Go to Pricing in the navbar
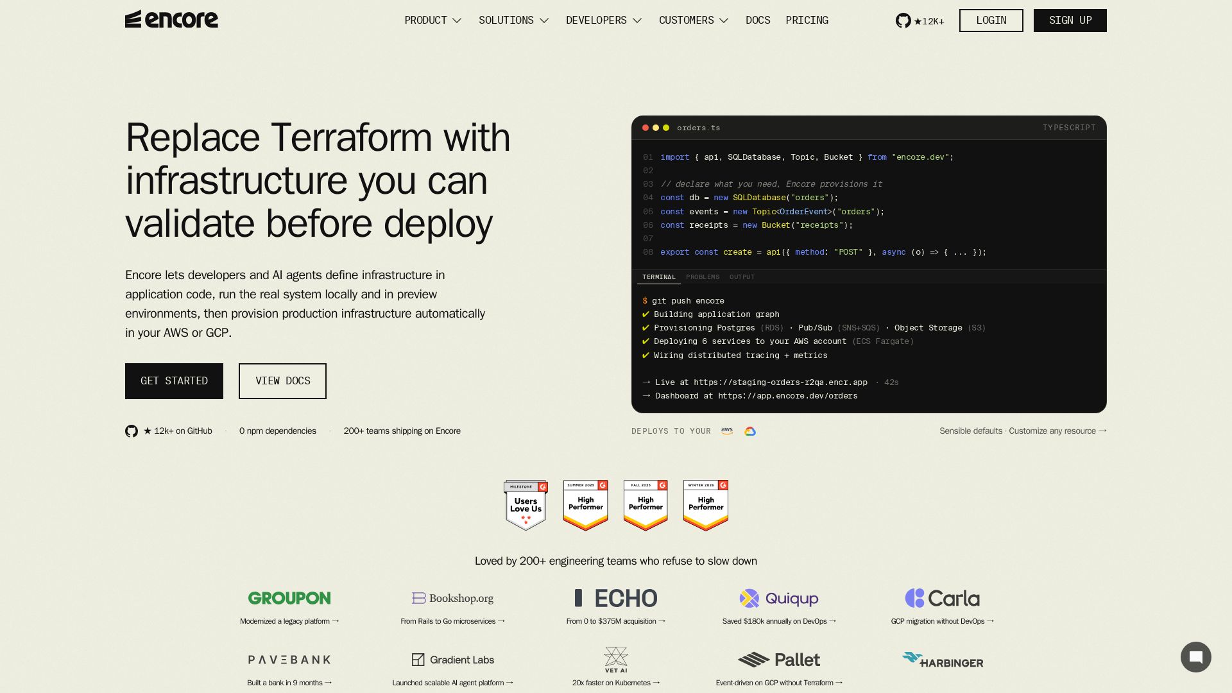This screenshot has width=1232, height=693. point(807,21)
